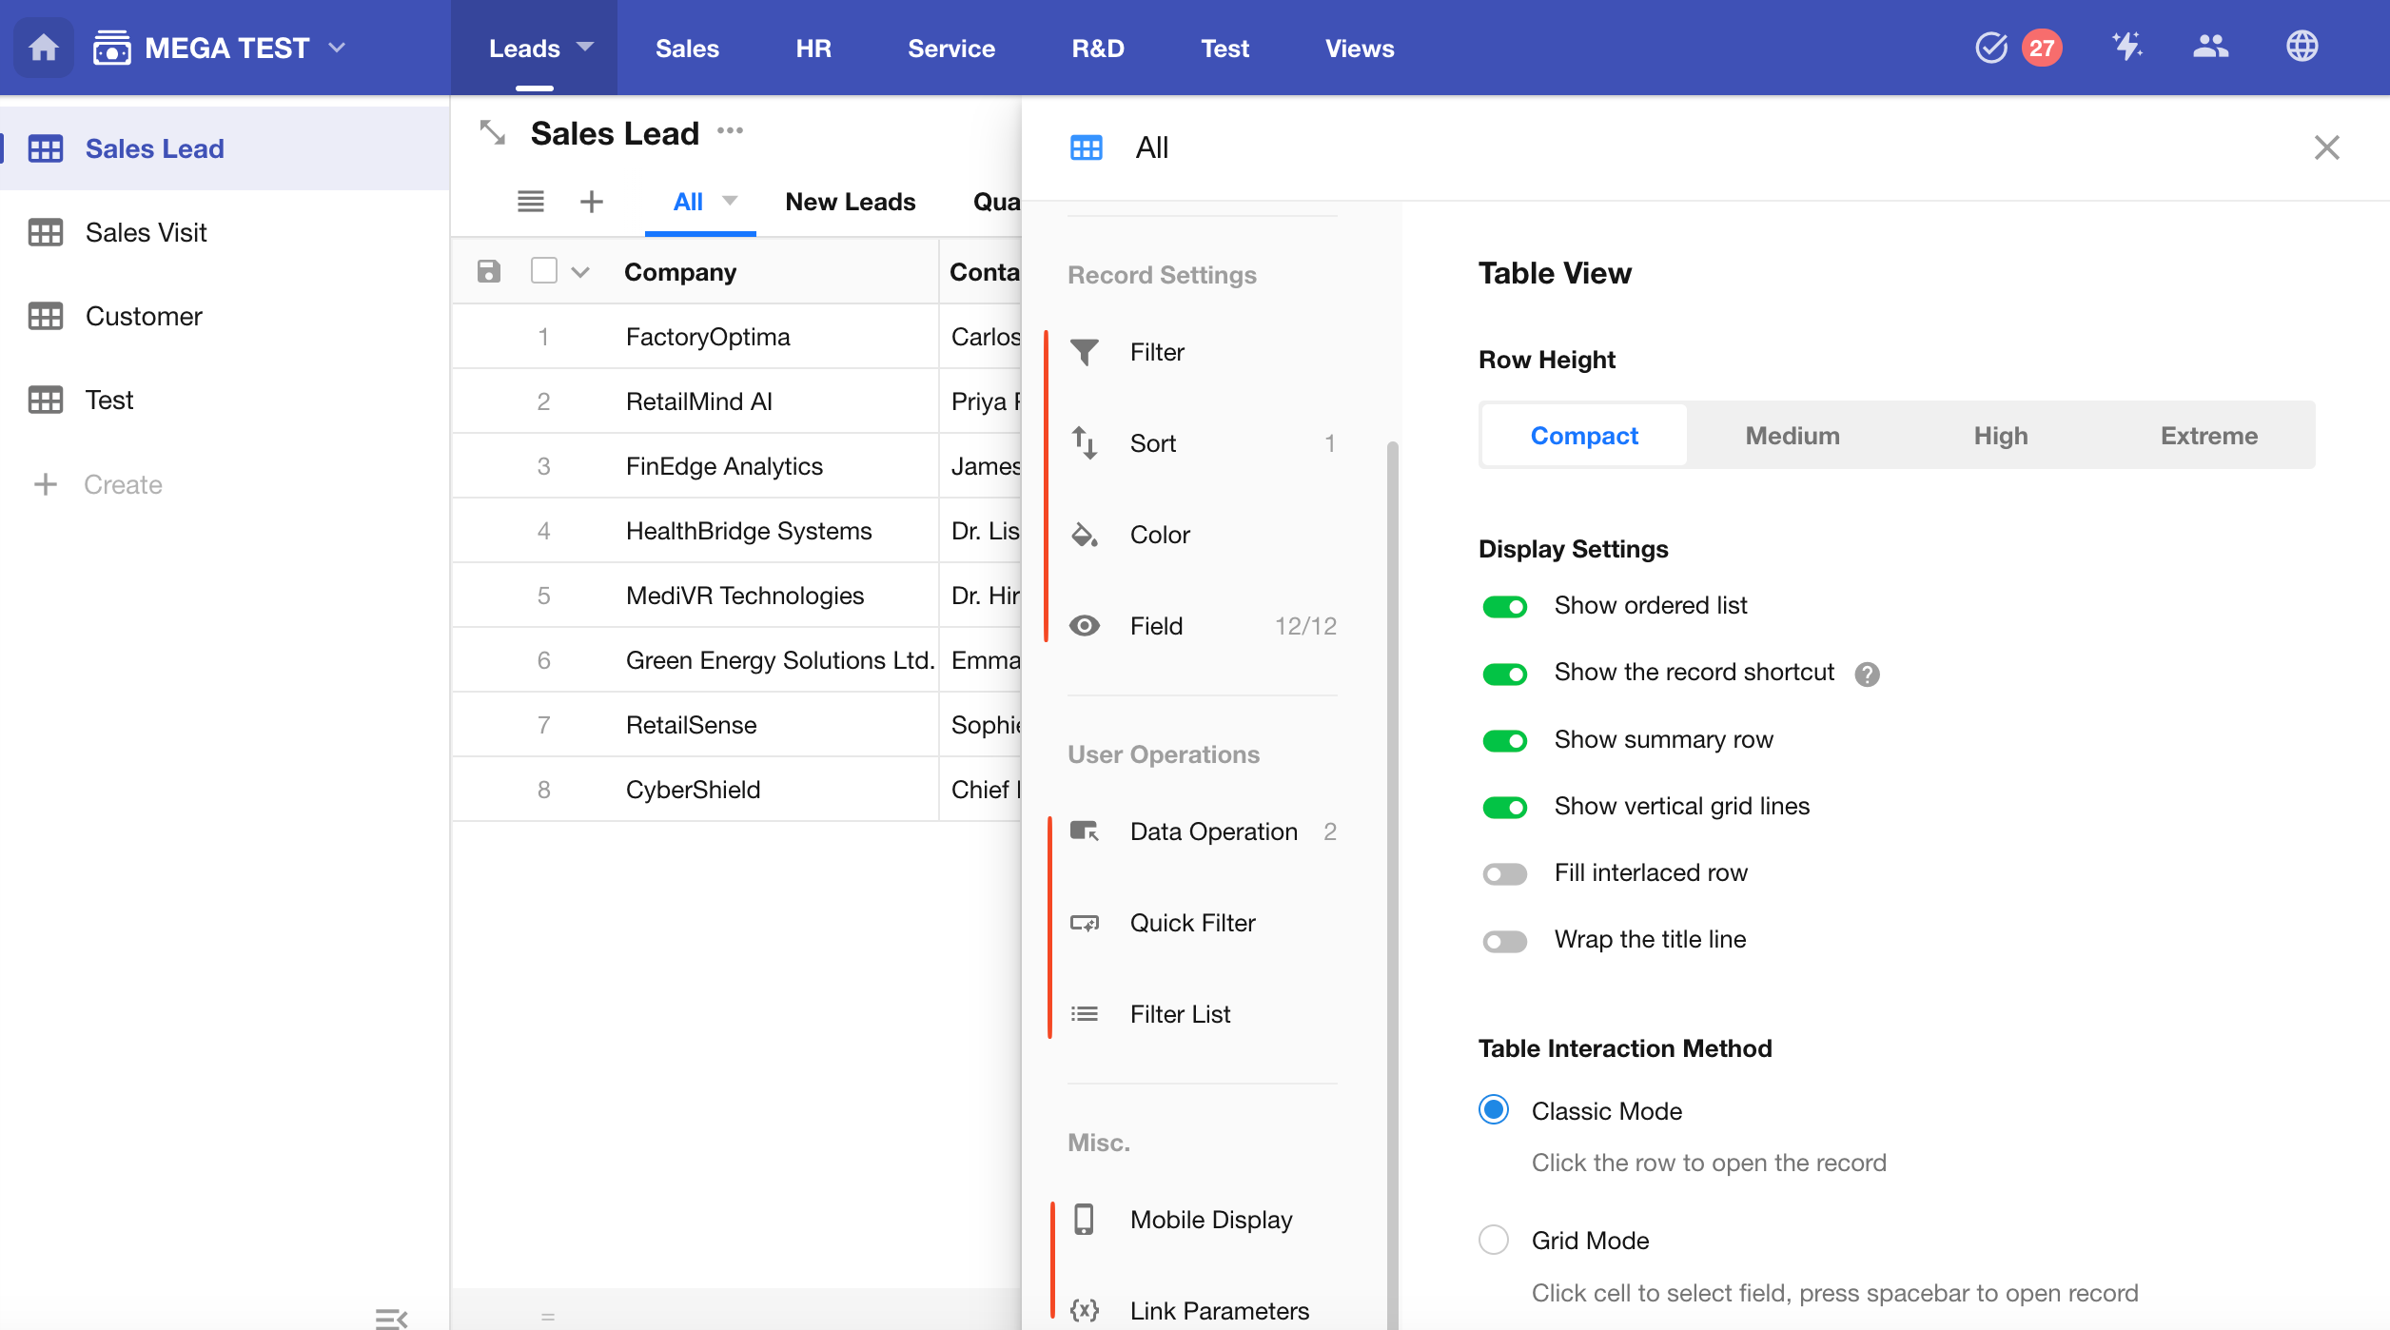
Task: Open the Leads tab dropdown arrow
Action: point(585,46)
